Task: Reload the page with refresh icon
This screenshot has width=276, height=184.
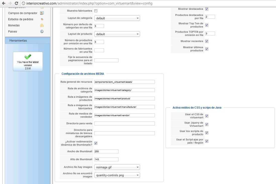Action: click(16, 3)
